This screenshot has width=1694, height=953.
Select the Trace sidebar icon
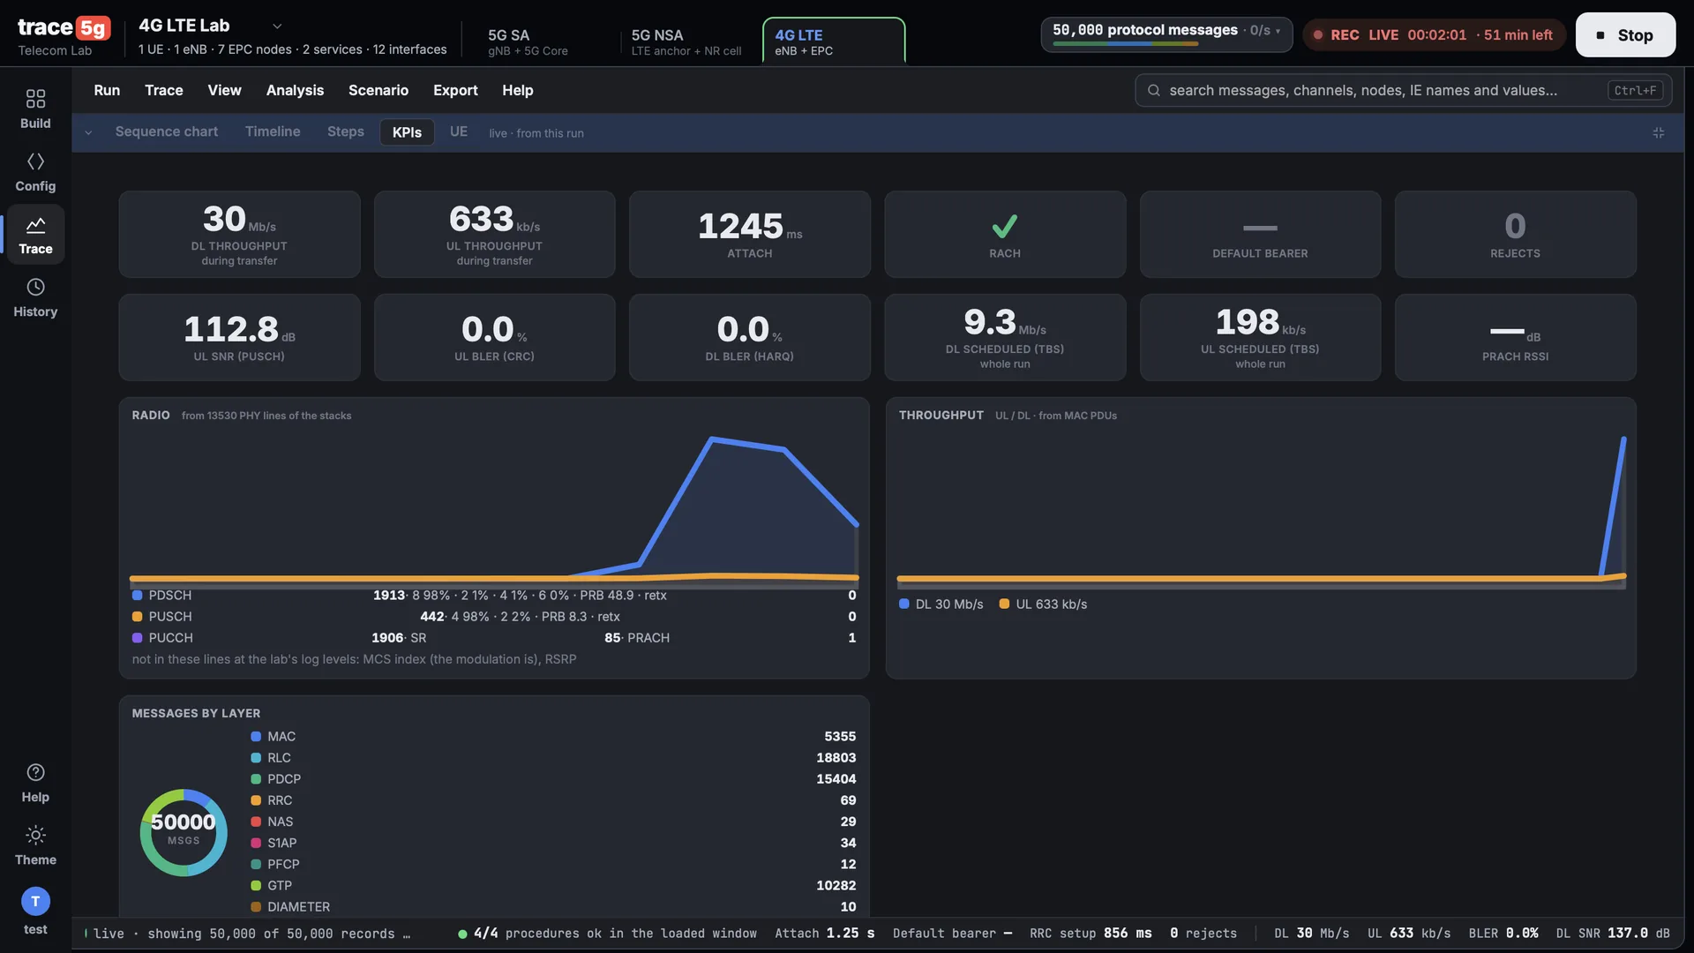(x=35, y=235)
